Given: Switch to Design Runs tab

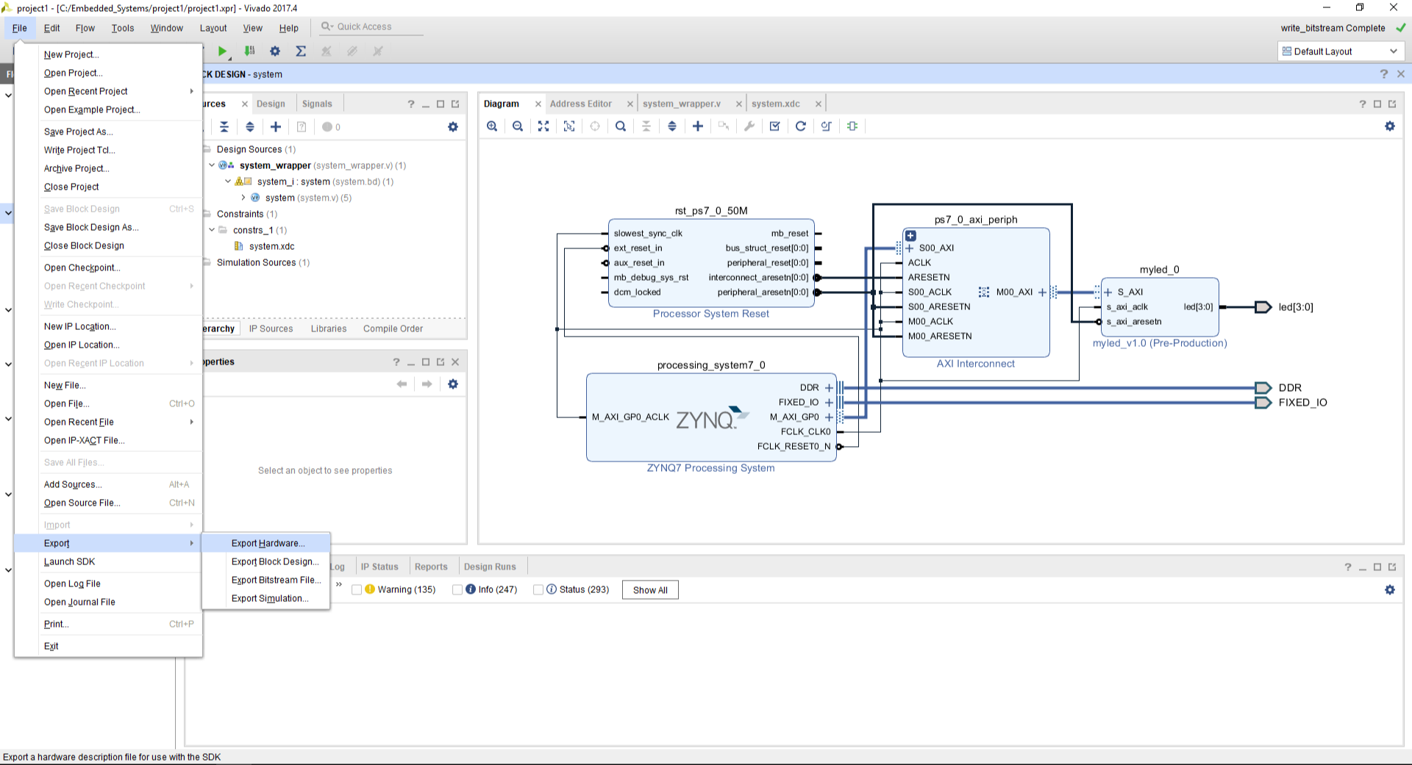Looking at the screenshot, I should point(490,567).
